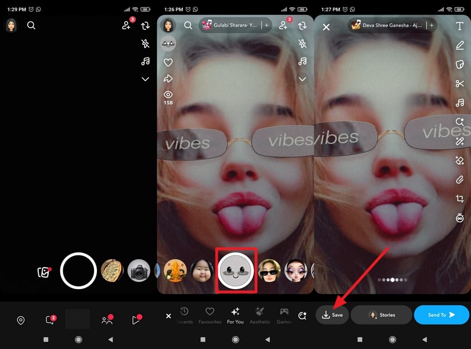Viewport: 471px width, 349px height.
Task: Select the purple makeup doll lens
Action: [x=296, y=270]
